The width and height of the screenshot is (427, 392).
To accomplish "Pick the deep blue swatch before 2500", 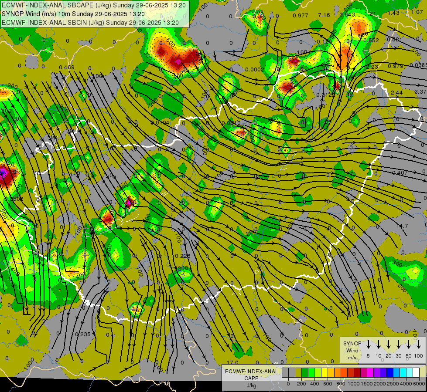I will (389, 373).
